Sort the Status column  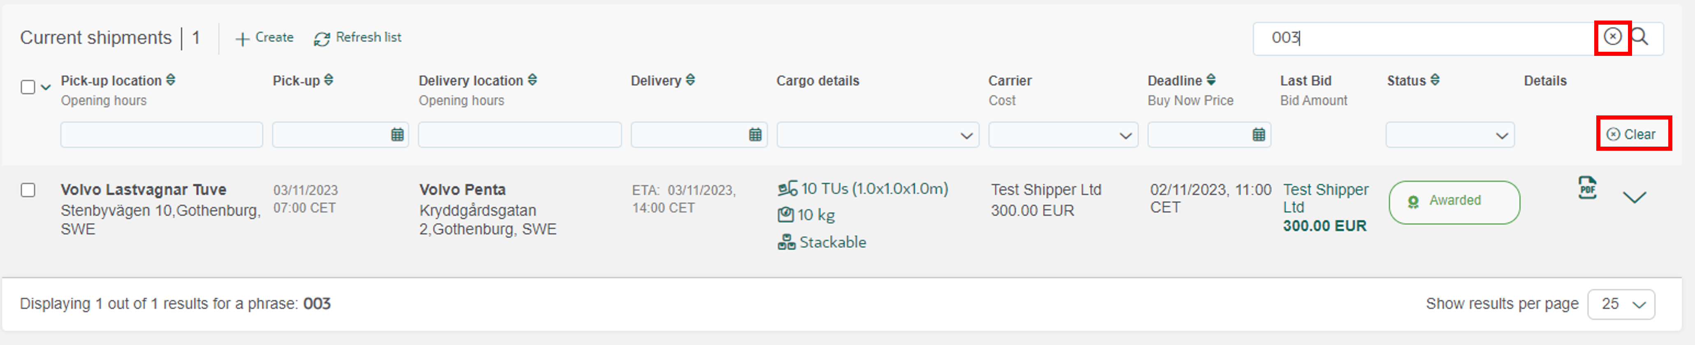point(1435,80)
